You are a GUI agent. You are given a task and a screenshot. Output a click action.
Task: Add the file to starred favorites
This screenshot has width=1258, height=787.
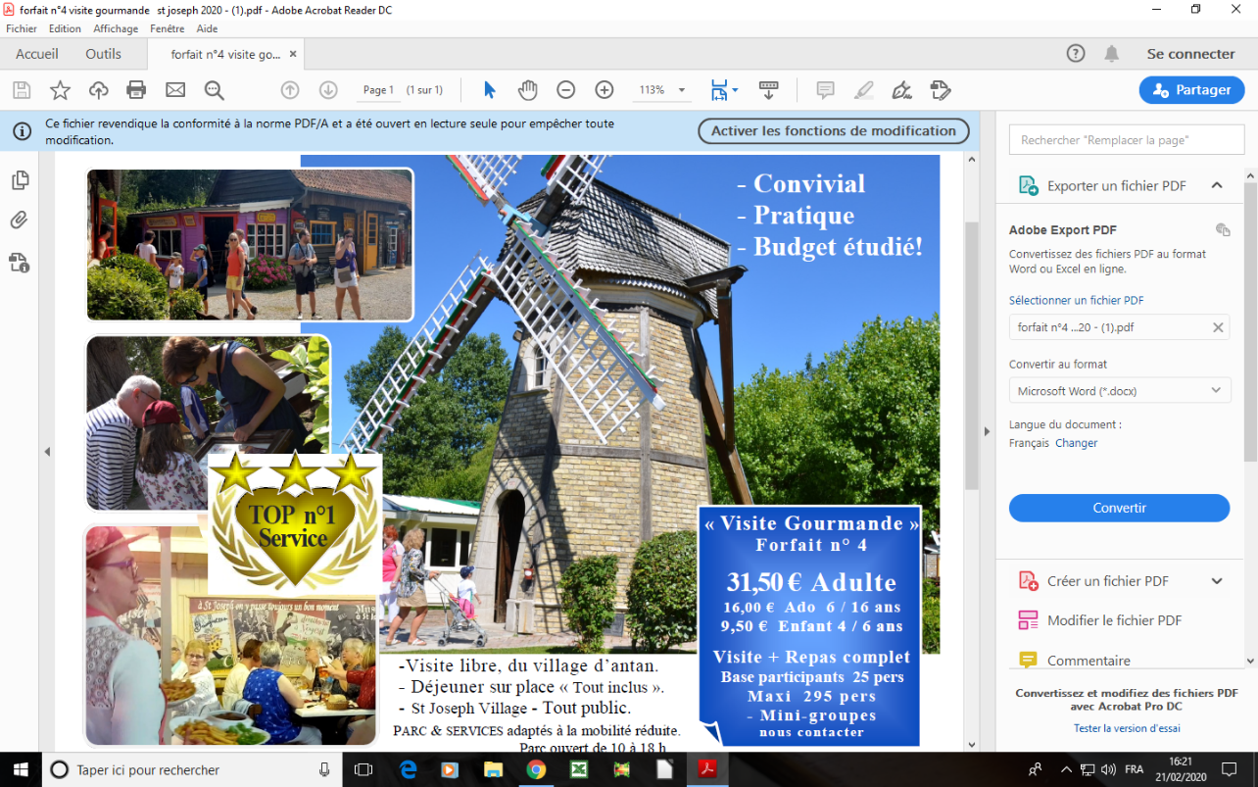pyautogui.click(x=60, y=90)
